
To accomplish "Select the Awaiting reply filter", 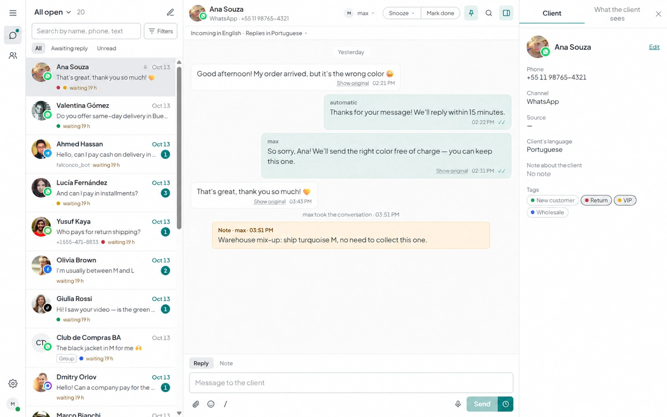I will [69, 48].
